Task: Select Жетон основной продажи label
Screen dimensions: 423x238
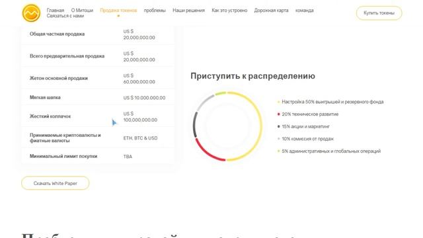Action: click(59, 78)
